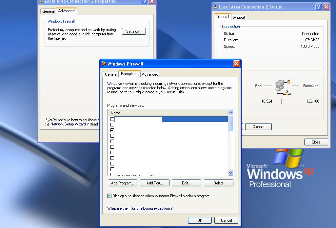Click the Name column header

point(168,113)
